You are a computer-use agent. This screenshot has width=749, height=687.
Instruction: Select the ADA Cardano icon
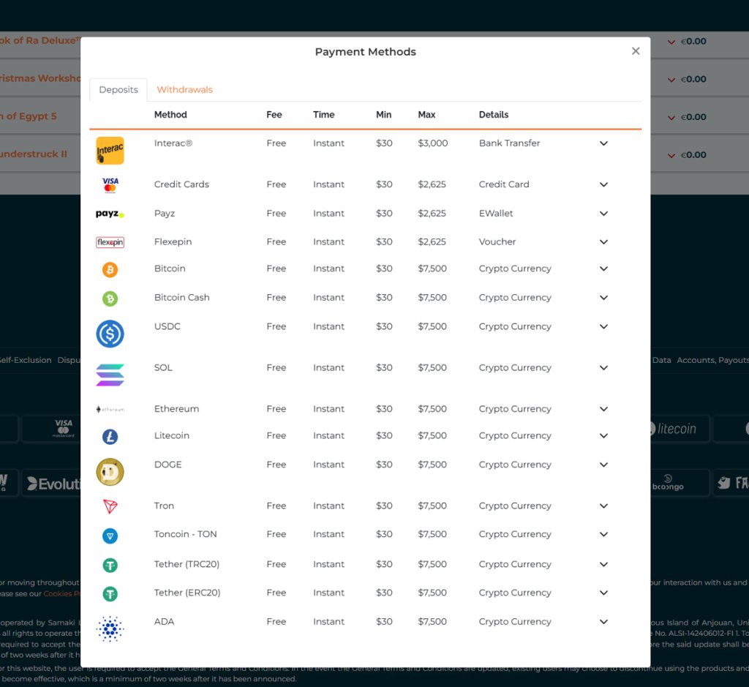[x=110, y=628]
